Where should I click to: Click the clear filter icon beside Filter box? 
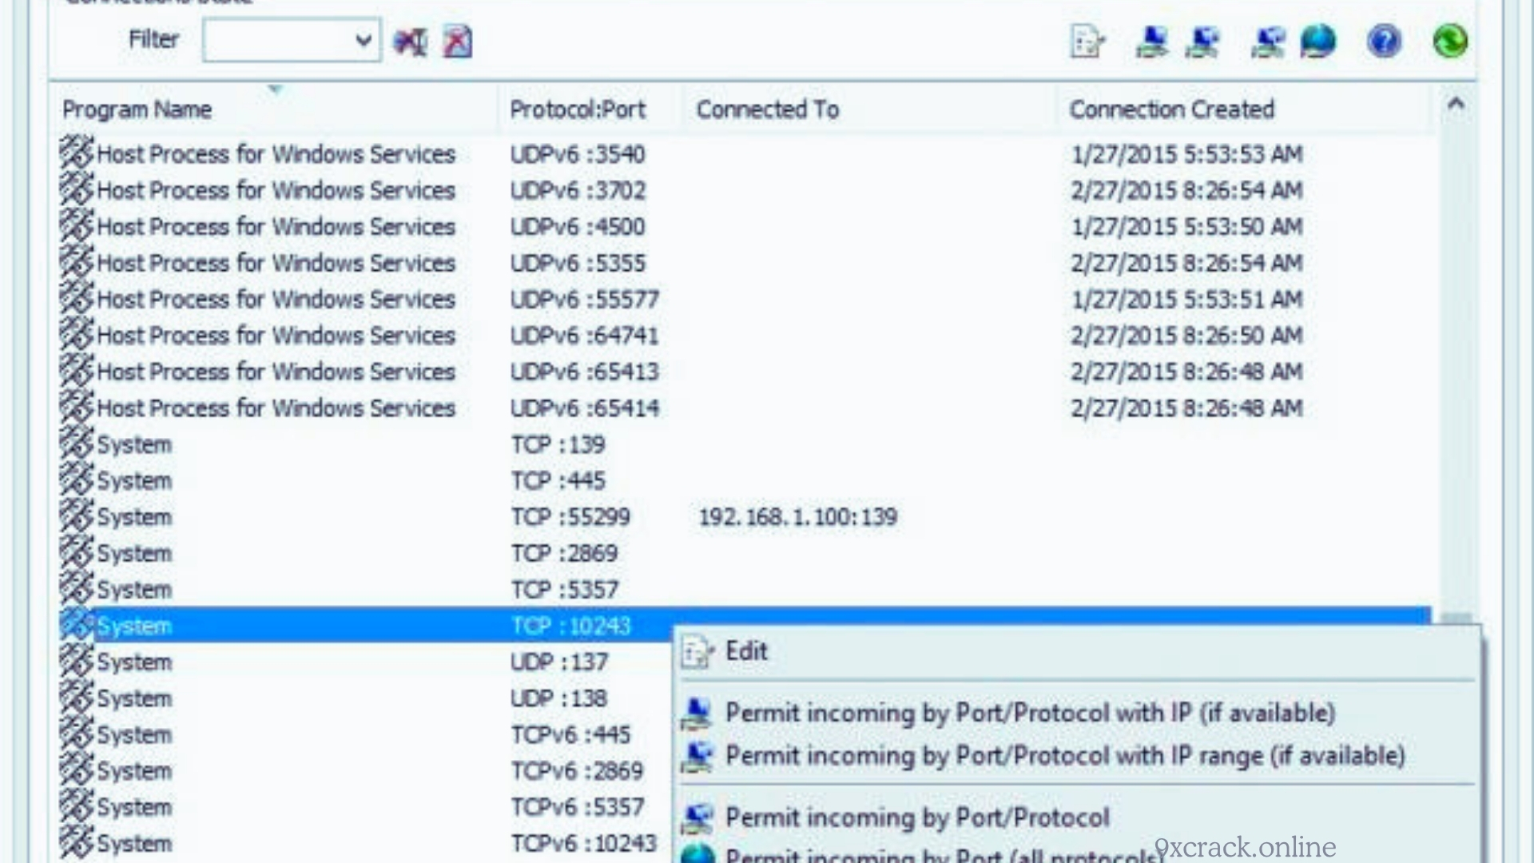411,42
